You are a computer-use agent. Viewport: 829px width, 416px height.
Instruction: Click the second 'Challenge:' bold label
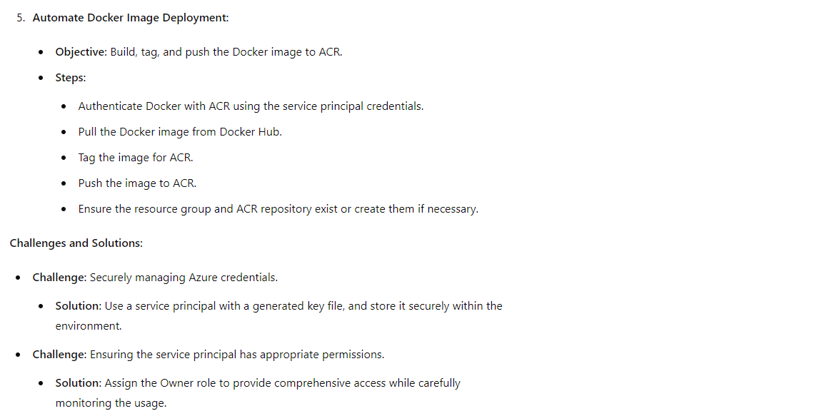(59, 354)
